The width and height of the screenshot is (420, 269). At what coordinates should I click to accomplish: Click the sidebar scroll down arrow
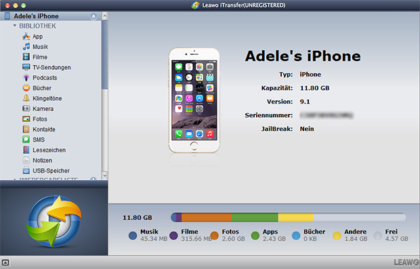105,175
